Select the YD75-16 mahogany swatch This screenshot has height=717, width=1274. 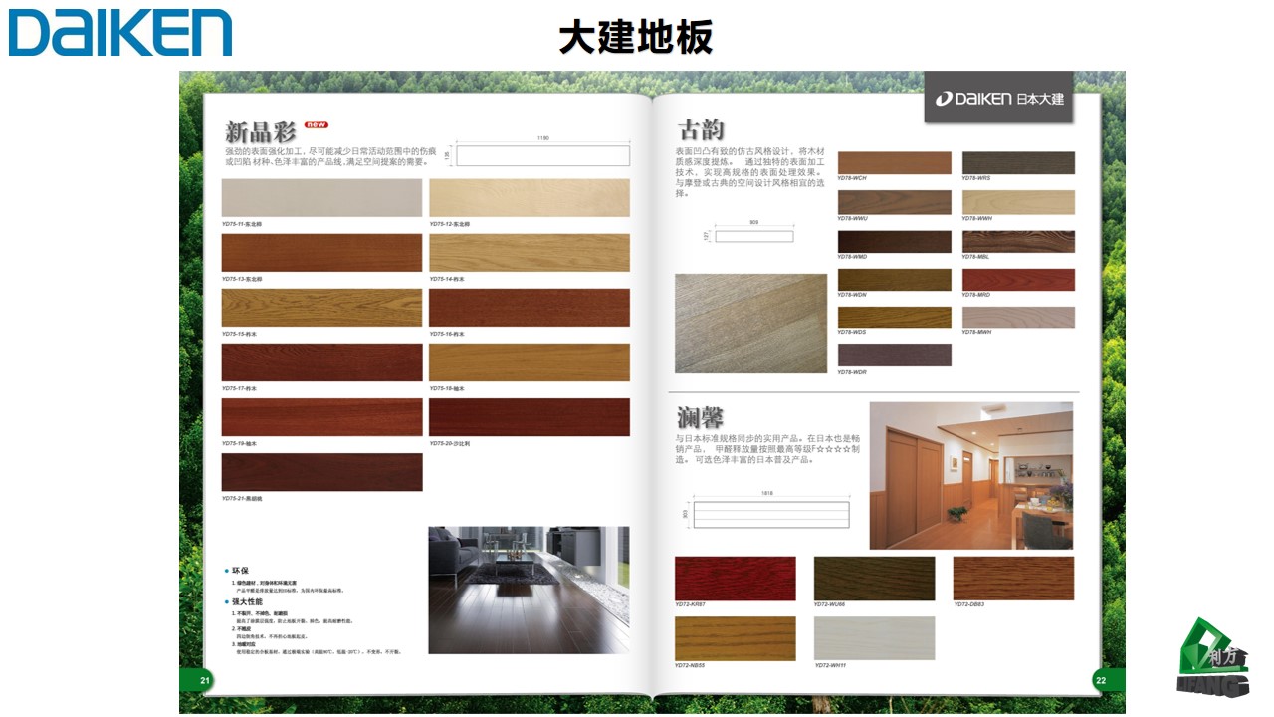[530, 308]
